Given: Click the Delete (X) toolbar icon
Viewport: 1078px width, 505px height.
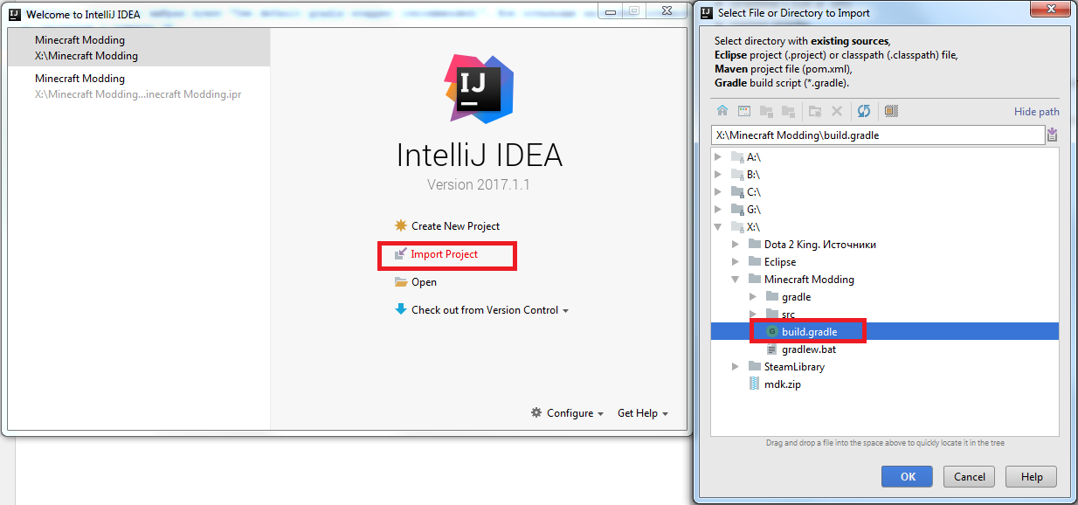Looking at the screenshot, I should [836, 111].
